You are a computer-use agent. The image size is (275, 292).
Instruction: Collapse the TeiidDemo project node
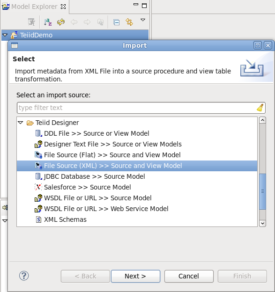pyautogui.click(x=5, y=35)
